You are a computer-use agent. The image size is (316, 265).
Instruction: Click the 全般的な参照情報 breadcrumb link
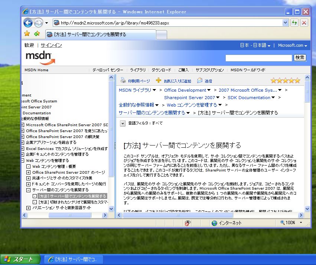click(x=136, y=105)
